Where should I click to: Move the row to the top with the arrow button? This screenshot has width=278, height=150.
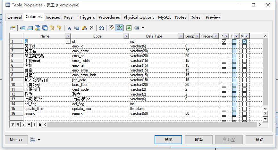[x=13, y=124]
